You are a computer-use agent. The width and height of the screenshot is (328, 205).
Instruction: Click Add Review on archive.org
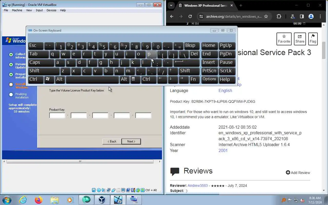298,173
